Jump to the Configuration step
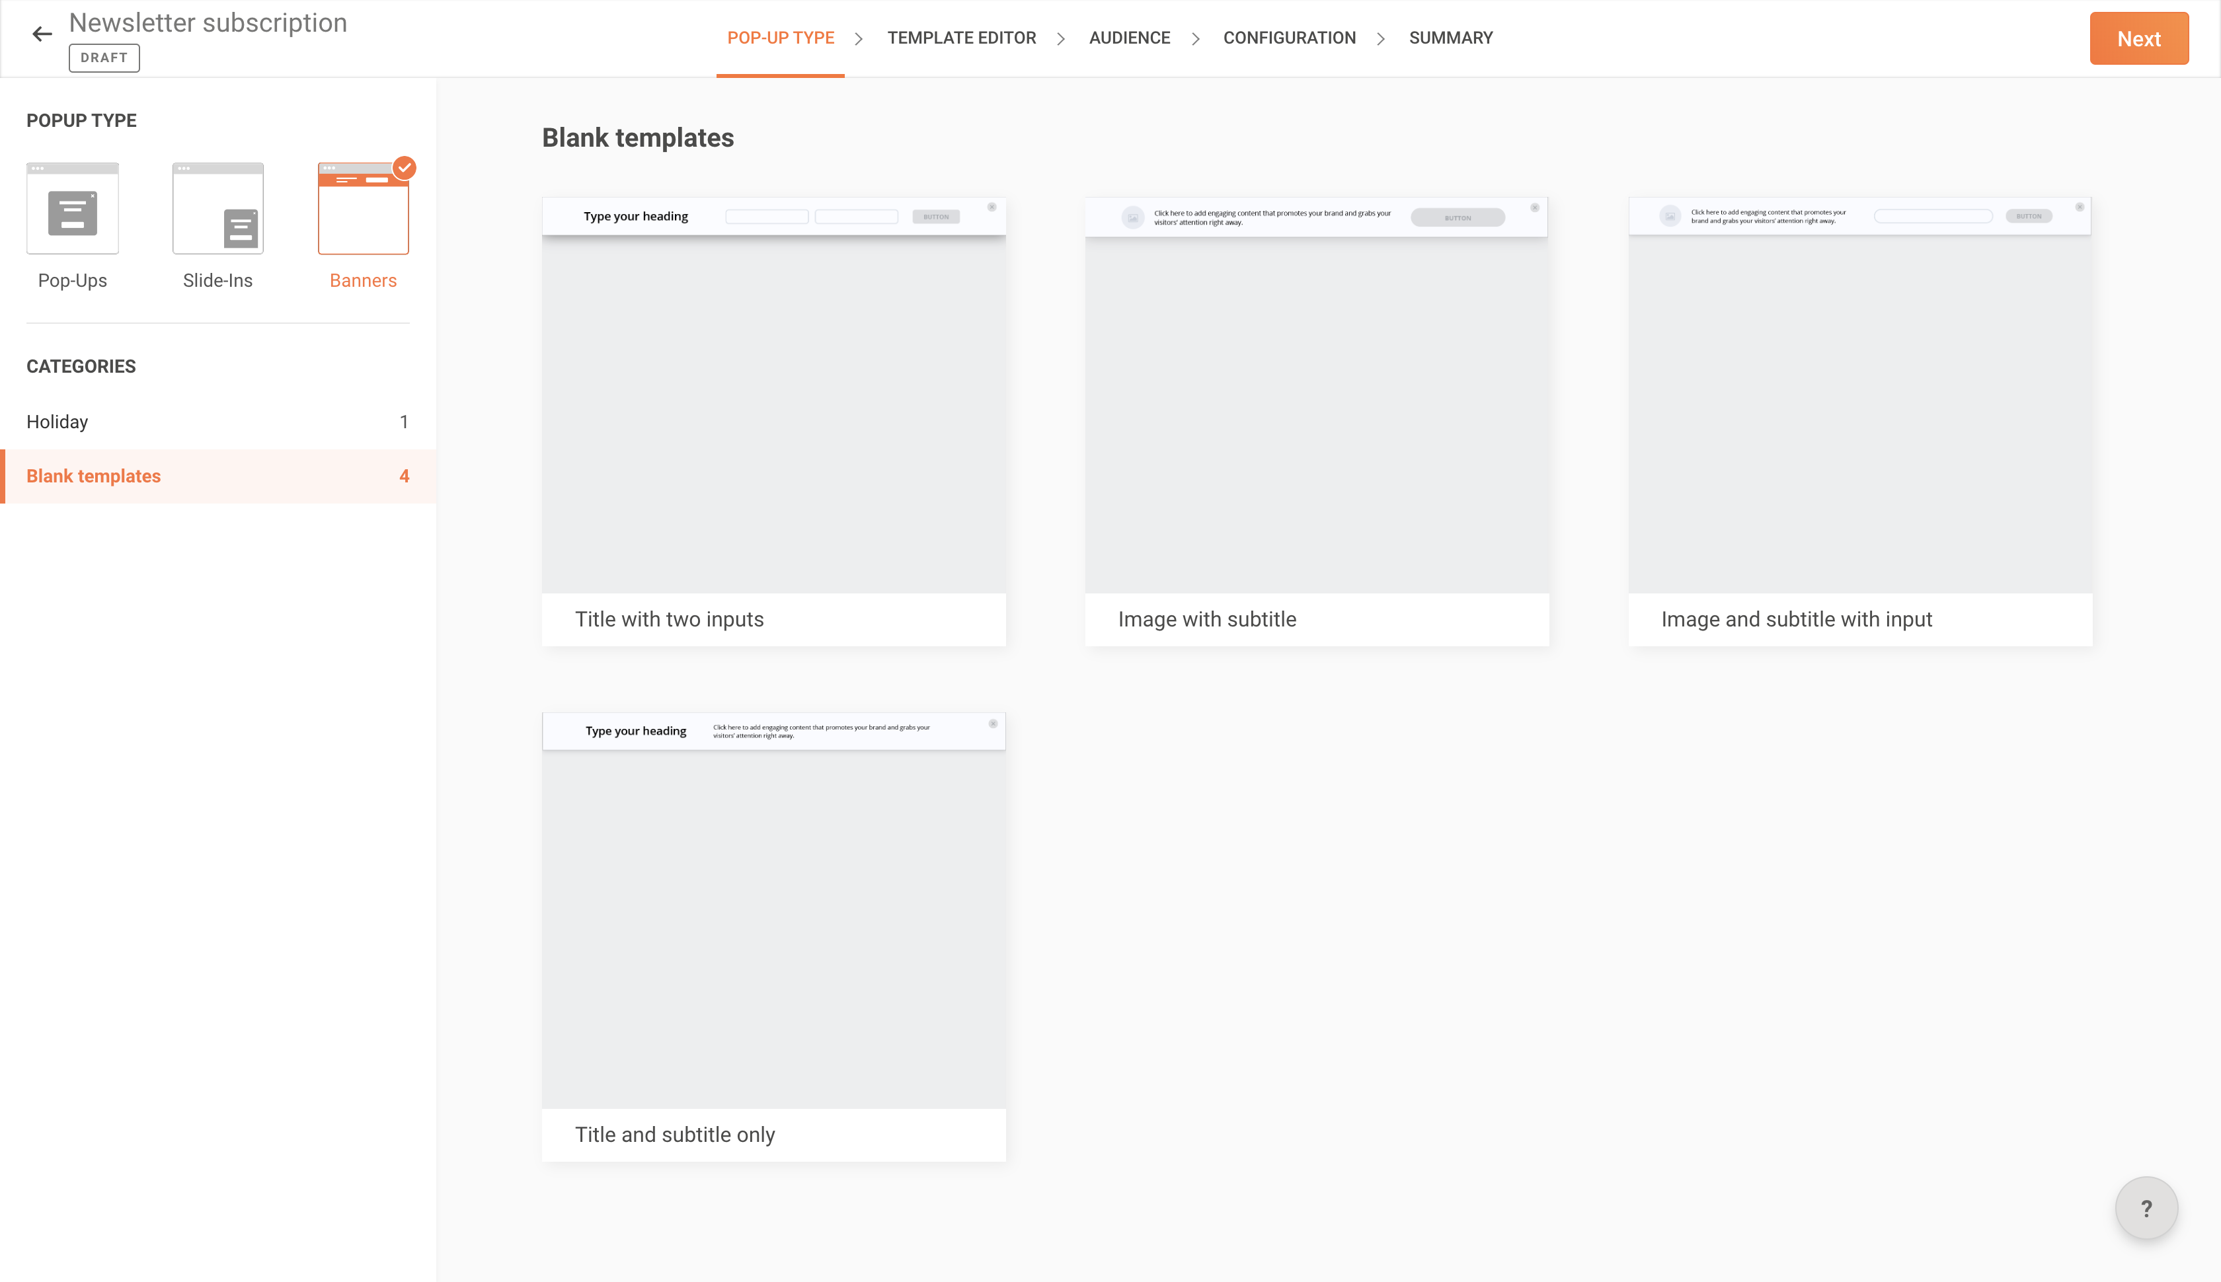Image resolution: width=2221 pixels, height=1282 pixels. [x=1288, y=38]
